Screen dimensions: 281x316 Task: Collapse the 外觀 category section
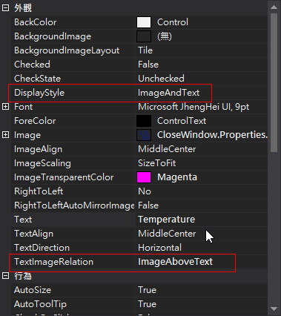click(x=5, y=8)
